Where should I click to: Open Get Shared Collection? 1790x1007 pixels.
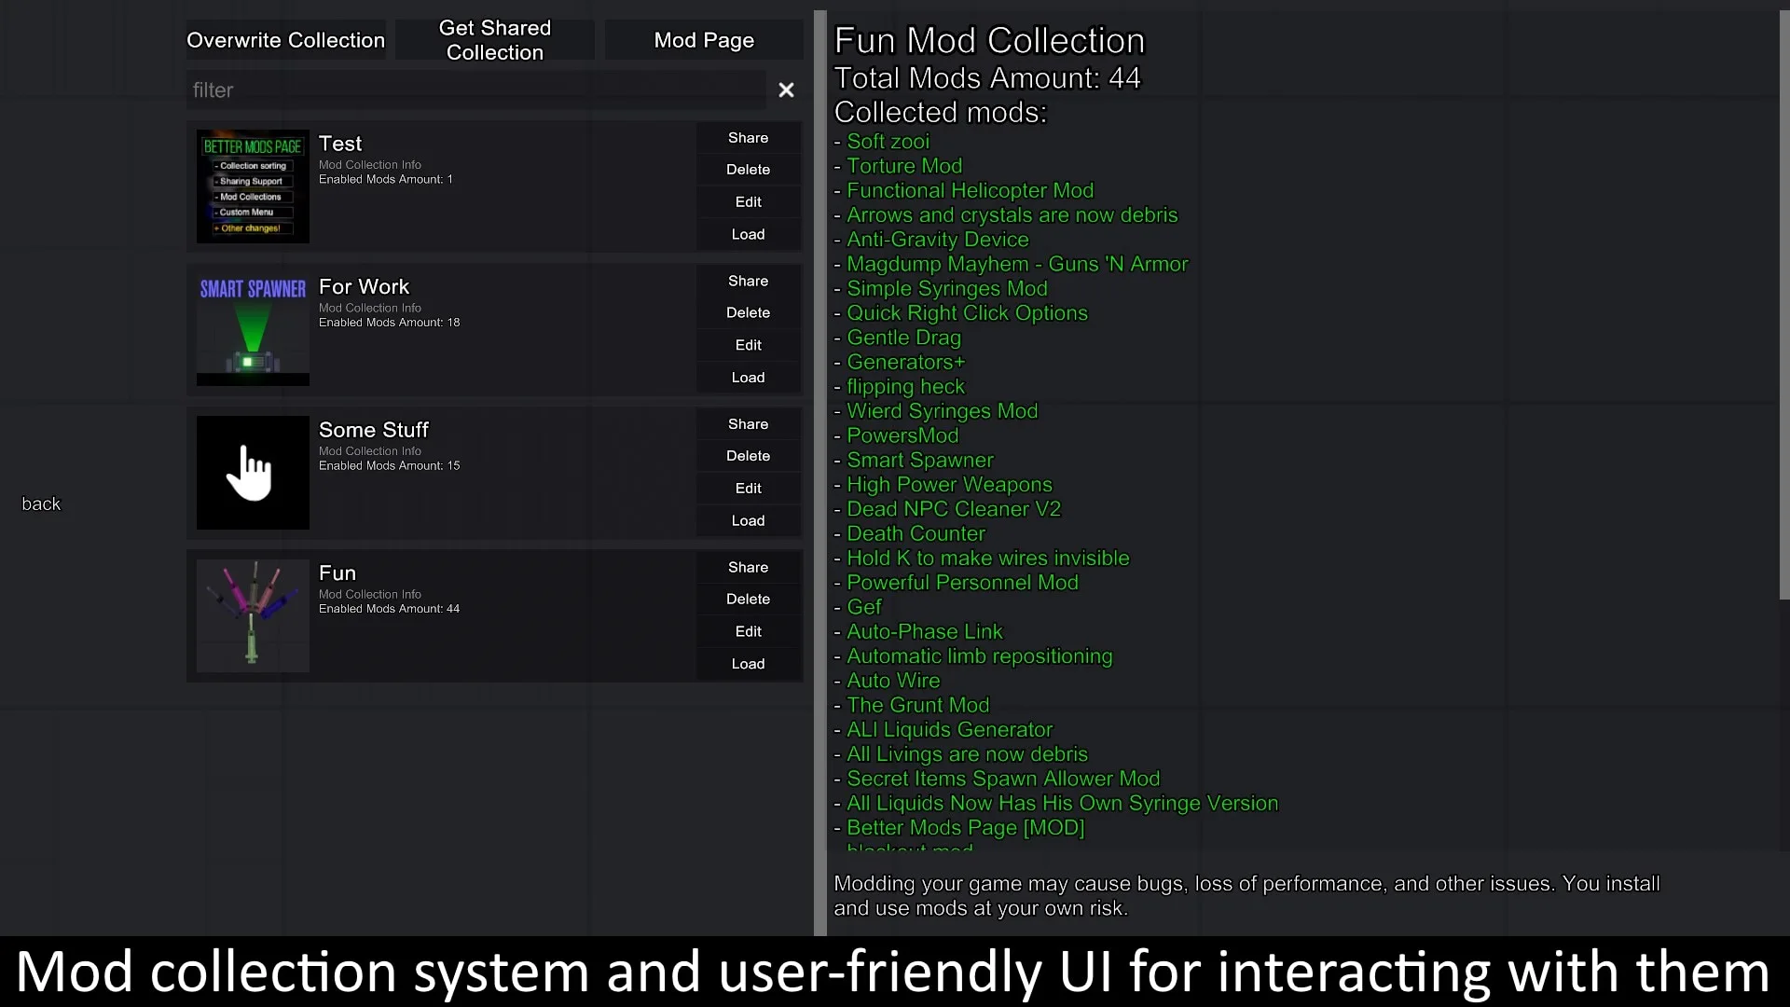(x=495, y=40)
